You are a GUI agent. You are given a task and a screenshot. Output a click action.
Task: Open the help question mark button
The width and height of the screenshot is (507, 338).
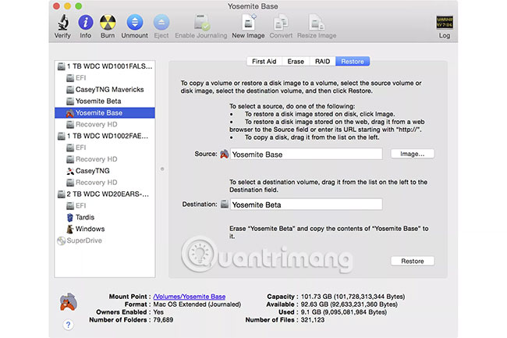pyautogui.click(x=68, y=325)
